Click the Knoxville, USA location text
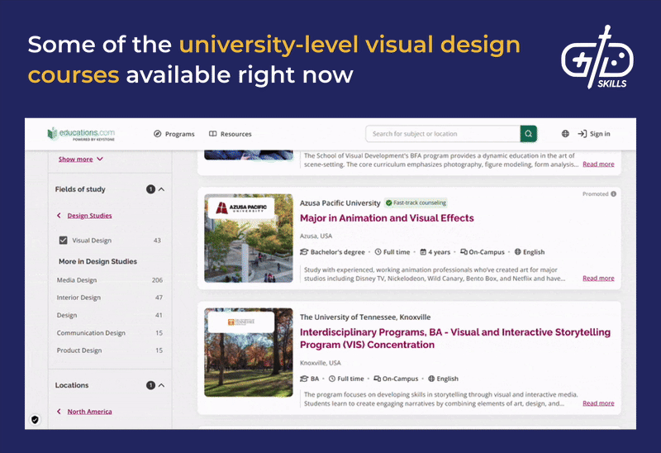The height and width of the screenshot is (453, 661). [x=321, y=363]
